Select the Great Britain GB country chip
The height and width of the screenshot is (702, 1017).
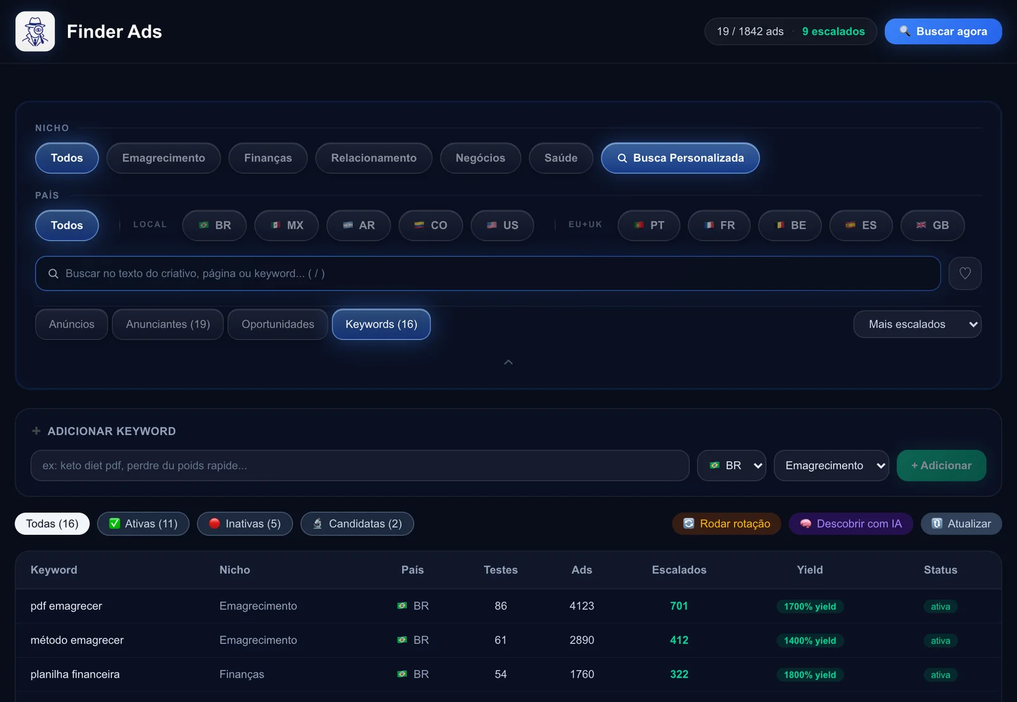point(932,226)
